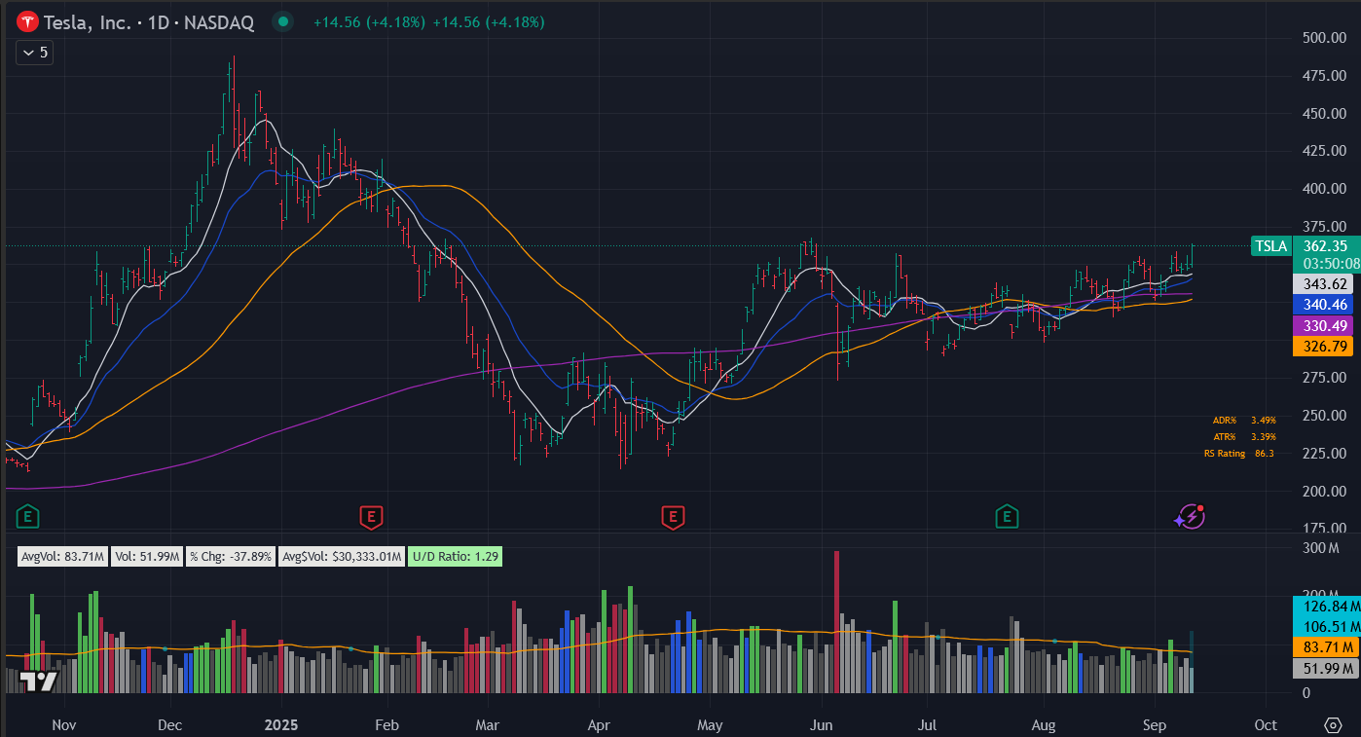Click the gray 51.99 M volume label
Image resolution: width=1361 pixels, height=737 pixels.
coord(1323,668)
